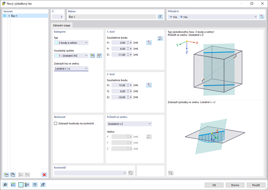Open Přiřadit k dropdown arrow

coord(255,17)
